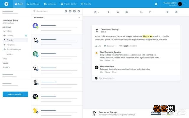Select the yellow avatar mention
The height and width of the screenshot is (118, 189).
(x=35, y=111)
